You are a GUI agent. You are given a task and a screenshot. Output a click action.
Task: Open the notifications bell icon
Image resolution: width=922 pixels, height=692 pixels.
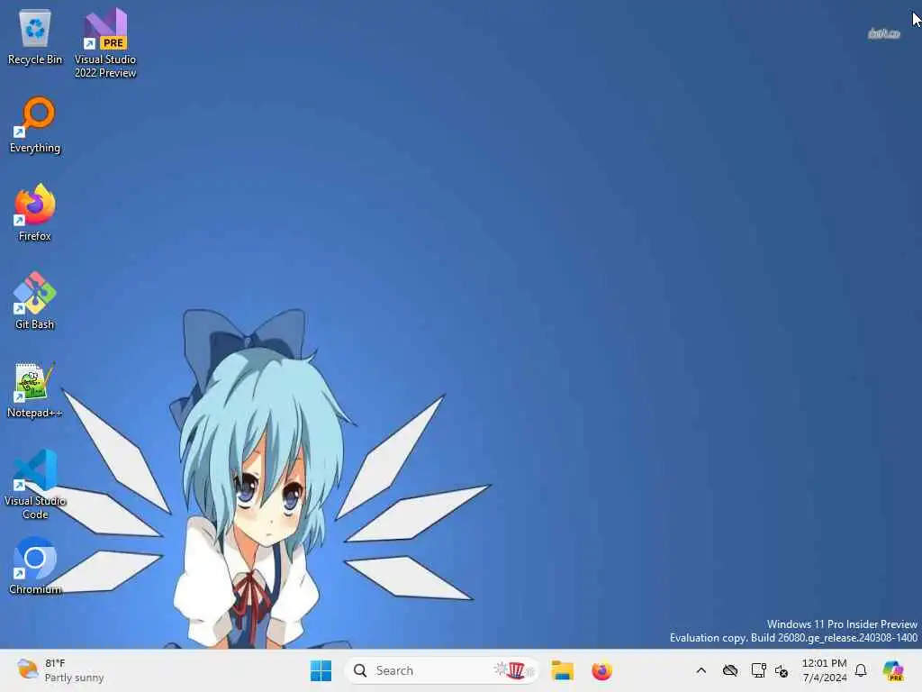click(x=861, y=670)
